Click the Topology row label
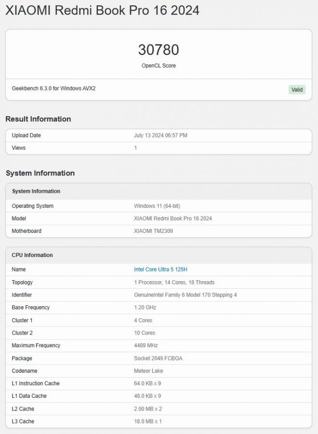The width and height of the screenshot is (318, 434). (22, 282)
